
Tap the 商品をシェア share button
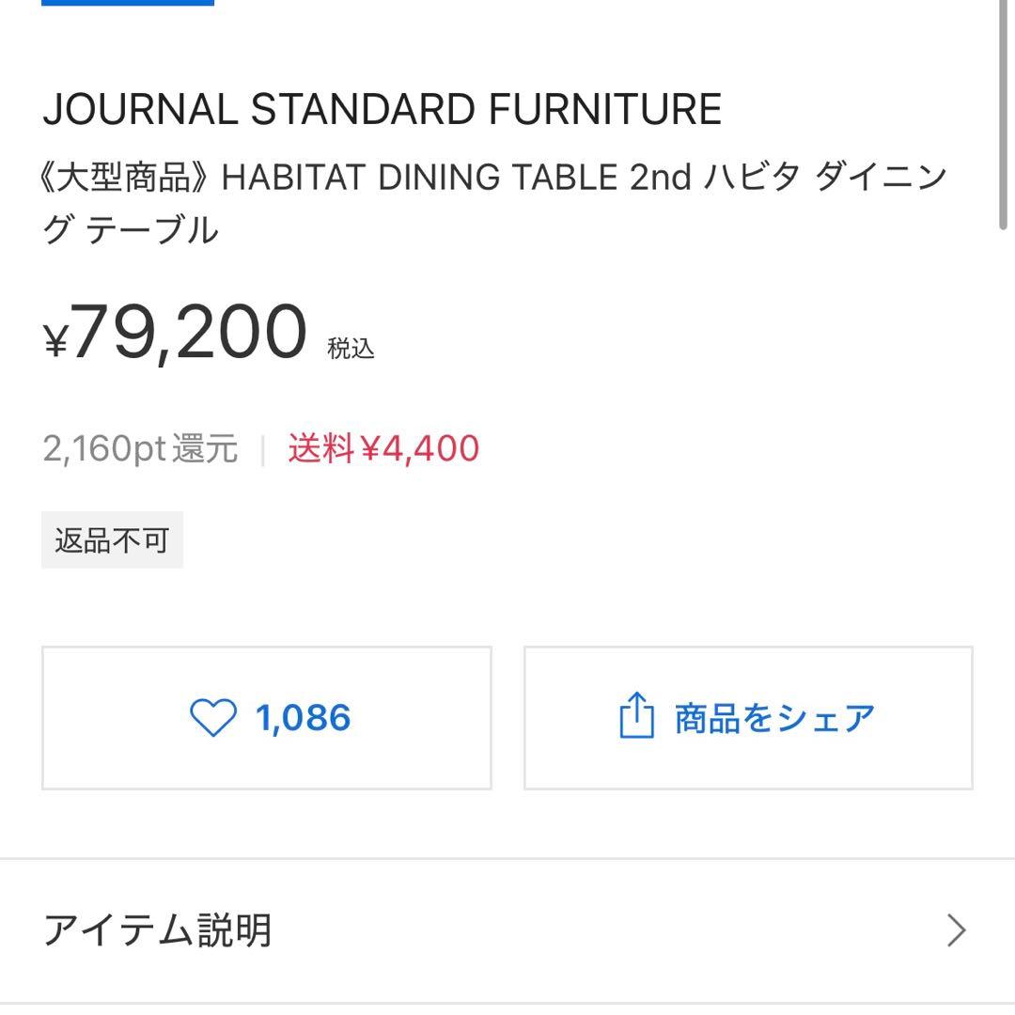point(747,716)
